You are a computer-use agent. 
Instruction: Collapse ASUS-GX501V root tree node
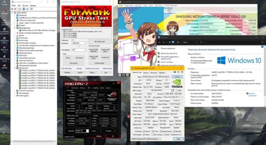pos(12,13)
